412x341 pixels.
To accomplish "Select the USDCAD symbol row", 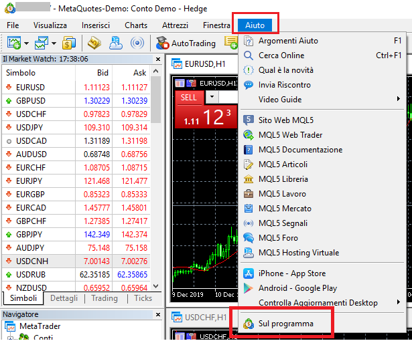I will coord(76,140).
